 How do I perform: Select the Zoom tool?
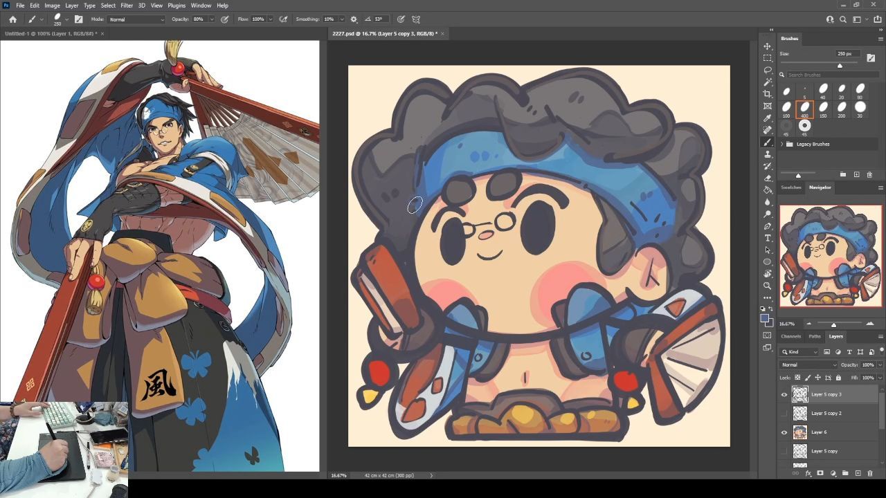coord(767,286)
